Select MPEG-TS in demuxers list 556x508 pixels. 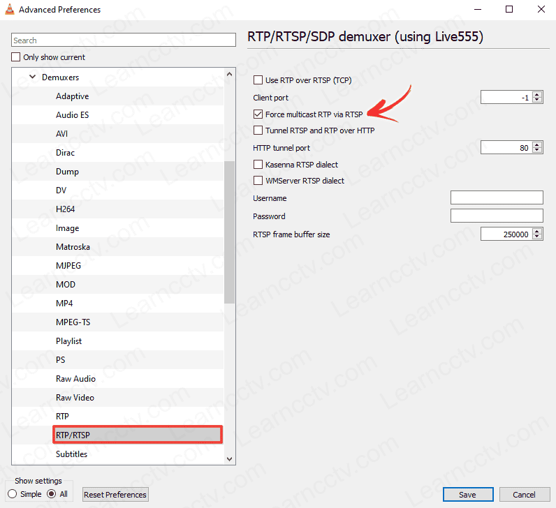[73, 322]
